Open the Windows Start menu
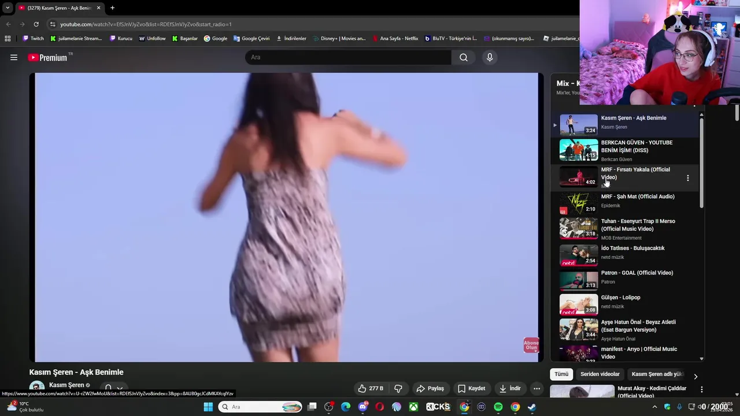The height and width of the screenshot is (416, 740). click(208, 407)
